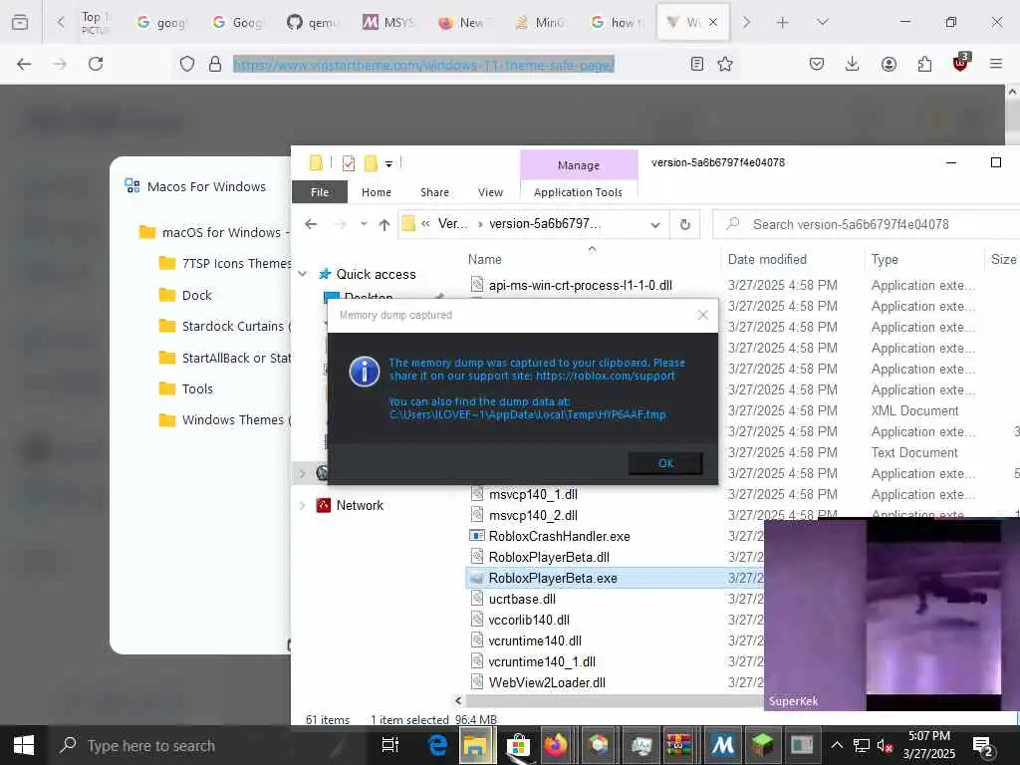Sort files by Name column

point(485,259)
